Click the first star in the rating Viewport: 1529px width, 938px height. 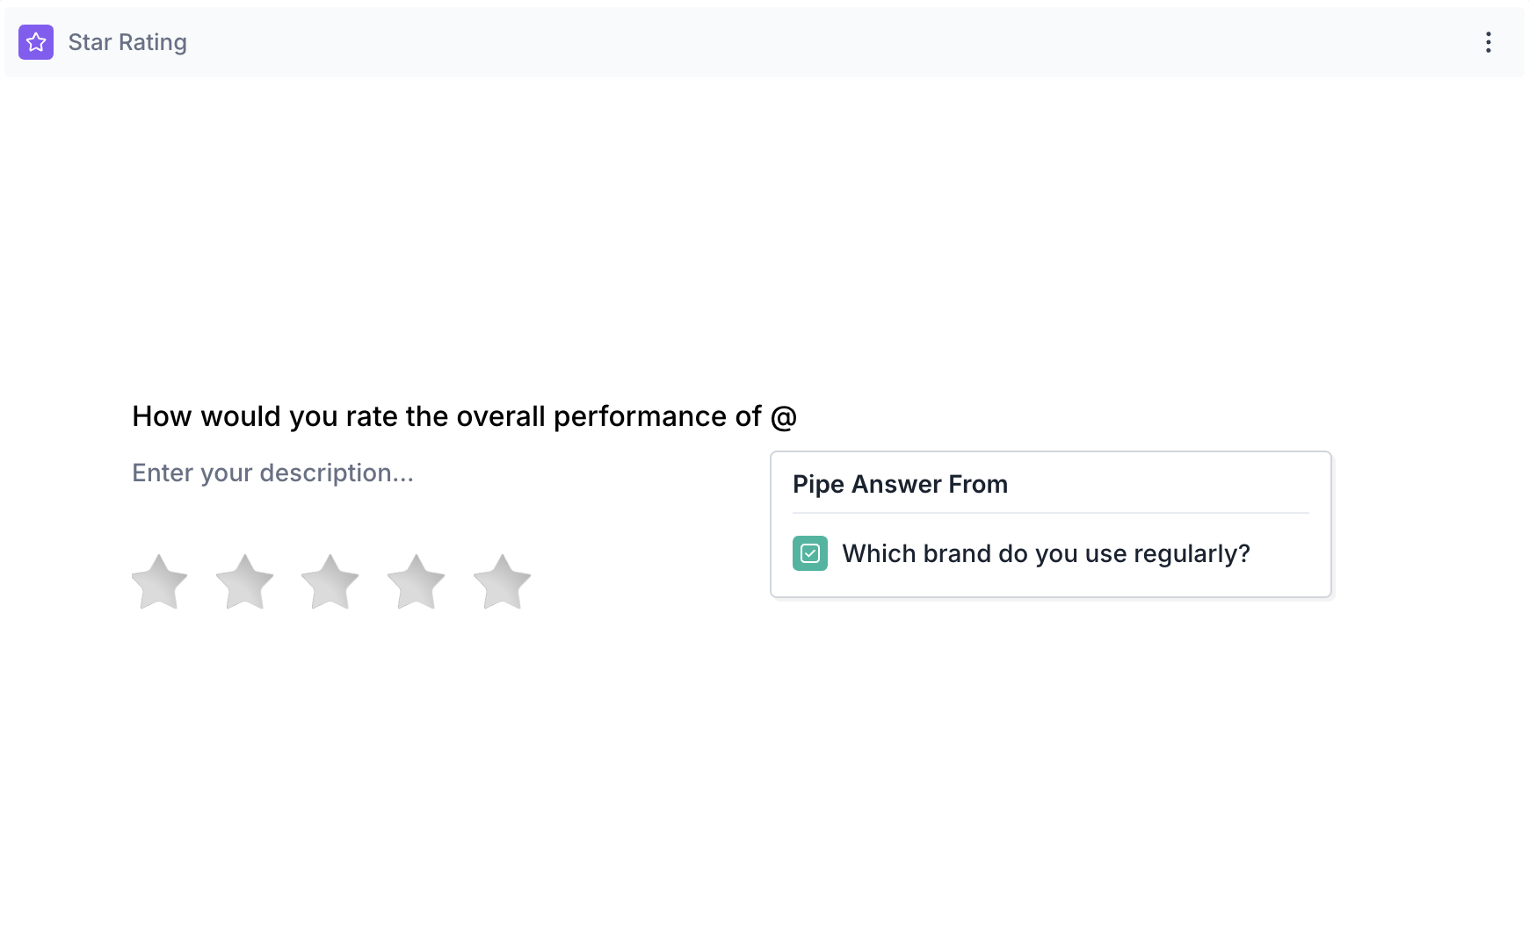pyautogui.click(x=159, y=581)
